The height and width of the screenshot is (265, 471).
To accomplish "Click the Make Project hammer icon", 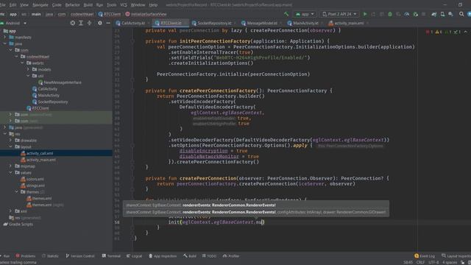I will coord(286,14).
